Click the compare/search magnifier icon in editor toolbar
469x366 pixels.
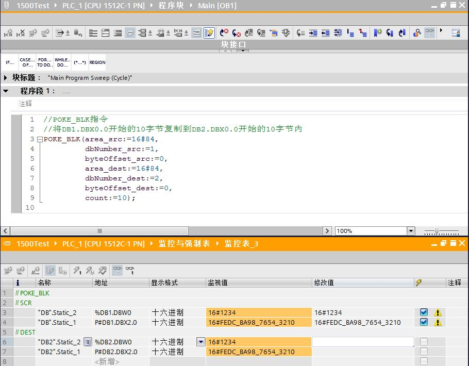pos(417,32)
